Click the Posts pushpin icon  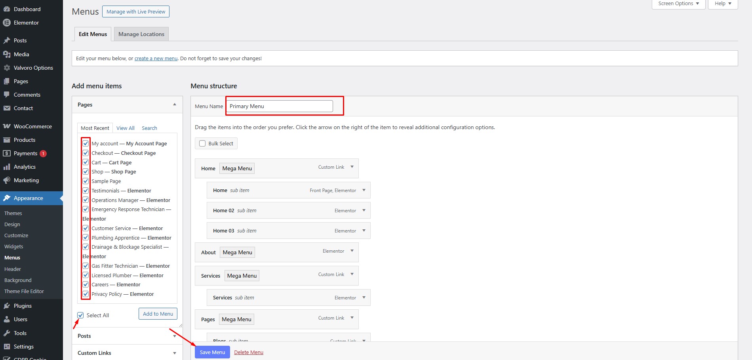click(7, 40)
